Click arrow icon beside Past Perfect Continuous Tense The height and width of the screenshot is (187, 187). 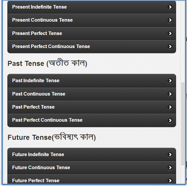click(170, 120)
